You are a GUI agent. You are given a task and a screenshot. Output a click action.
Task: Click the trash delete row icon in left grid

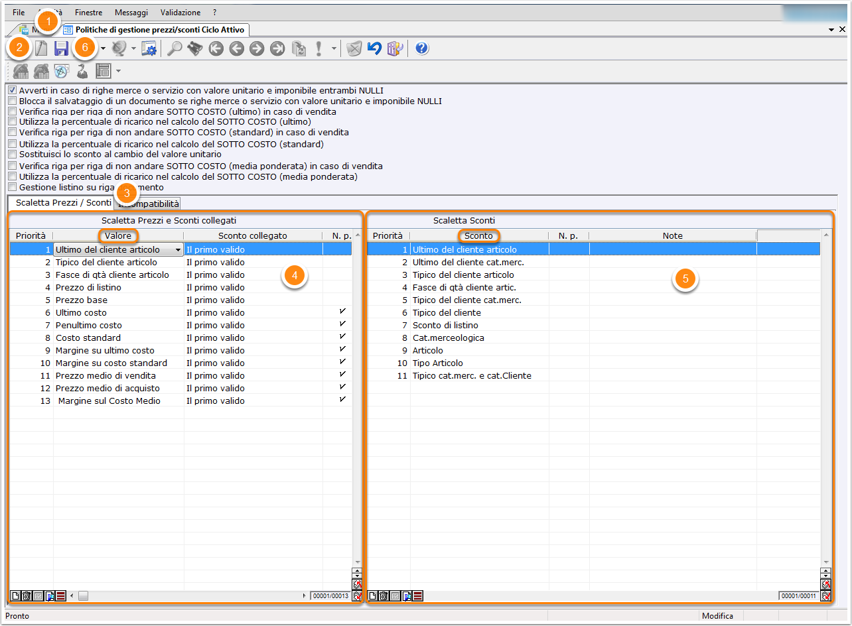click(x=27, y=596)
